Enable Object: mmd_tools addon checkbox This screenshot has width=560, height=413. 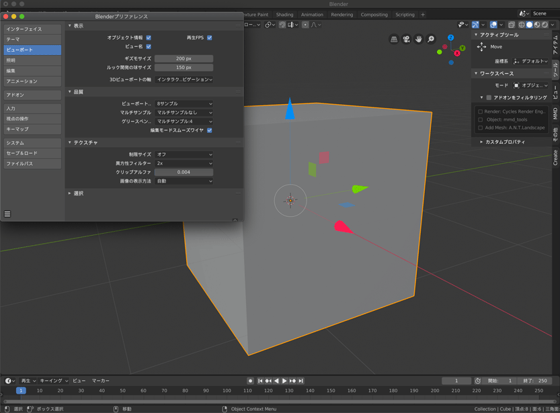point(481,120)
